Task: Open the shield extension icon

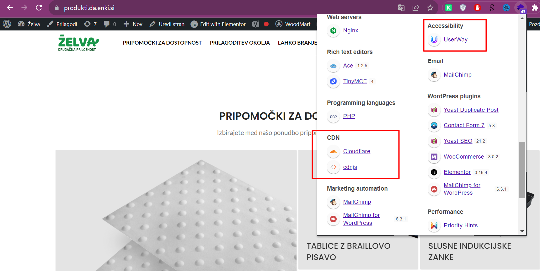Action: [463, 8]
